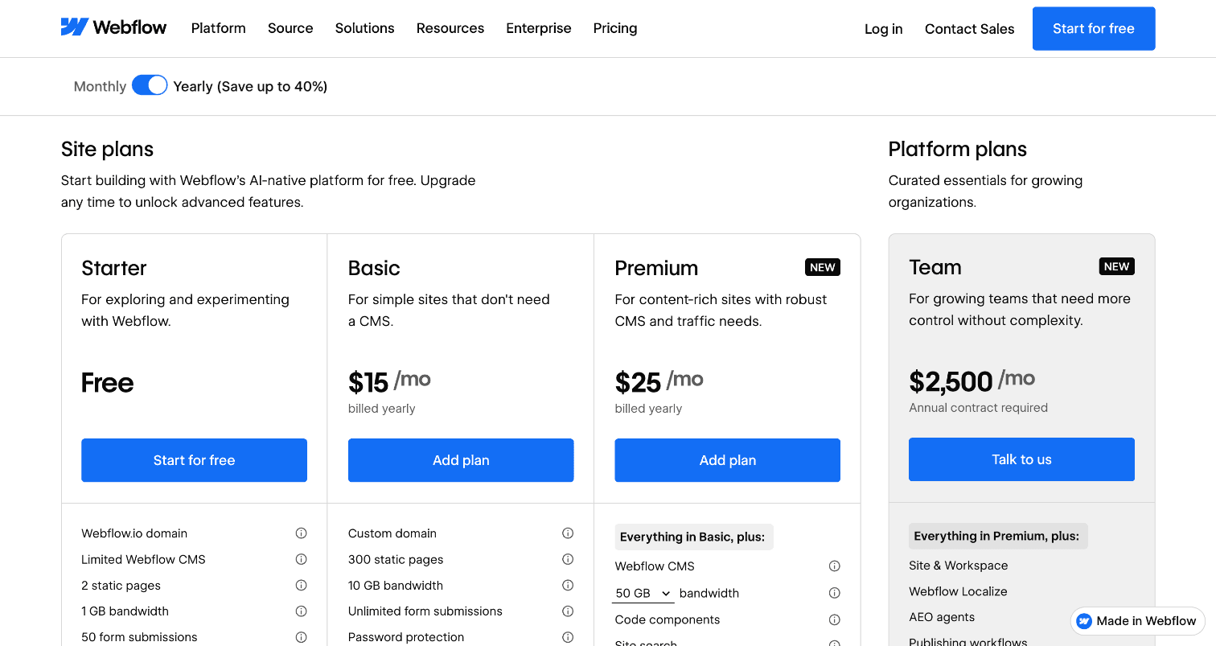Show info for Unlimited form submissions

(568, 611)
